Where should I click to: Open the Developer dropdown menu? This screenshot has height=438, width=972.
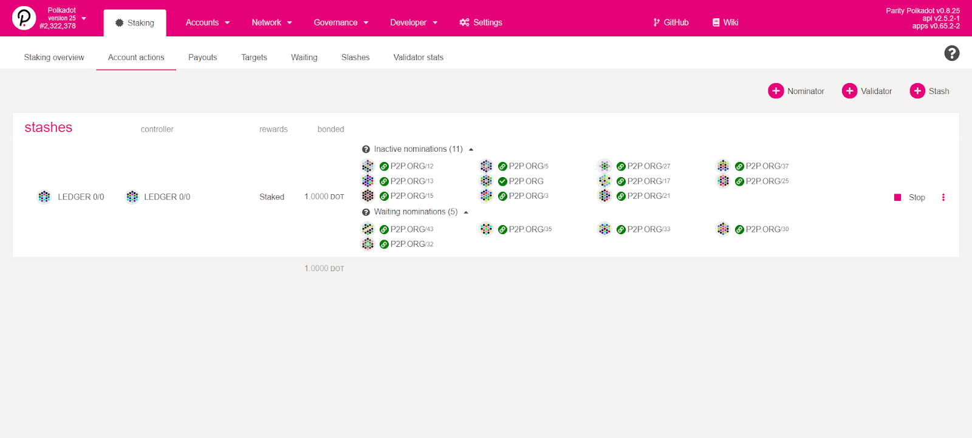pos(413,22)
